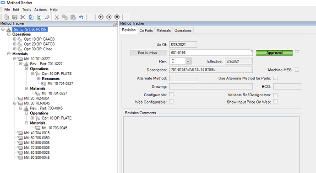Click the New document toolbar icon

pos(7,17)
